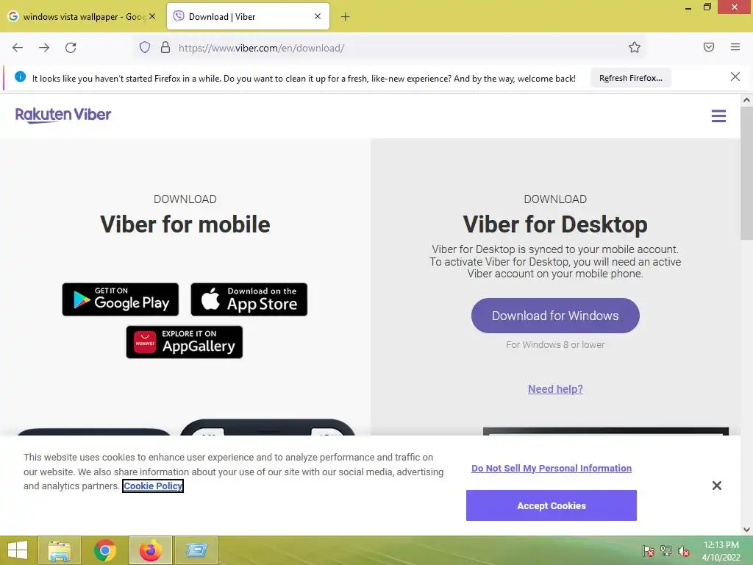Open the Viber site hamburger menu
This screenshot has height=565, width=753.
(718, 116)
